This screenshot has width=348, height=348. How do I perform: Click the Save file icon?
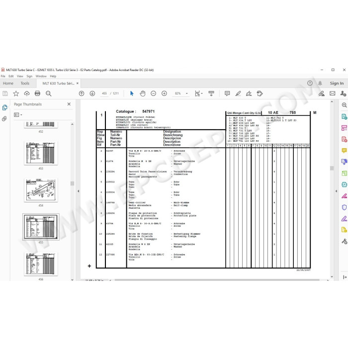[x=5, y=93]
